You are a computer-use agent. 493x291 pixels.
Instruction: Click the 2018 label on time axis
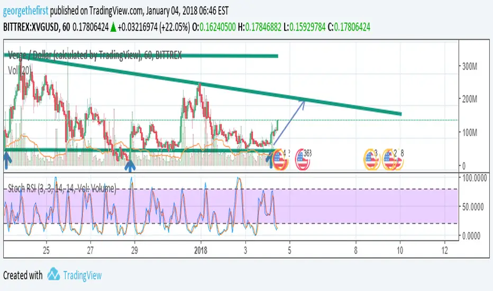click(x=200, y=250)
